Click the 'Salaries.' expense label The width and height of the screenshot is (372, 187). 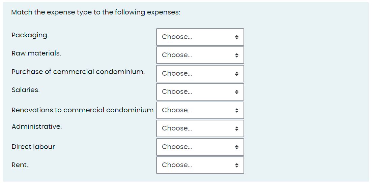[26, 90]
